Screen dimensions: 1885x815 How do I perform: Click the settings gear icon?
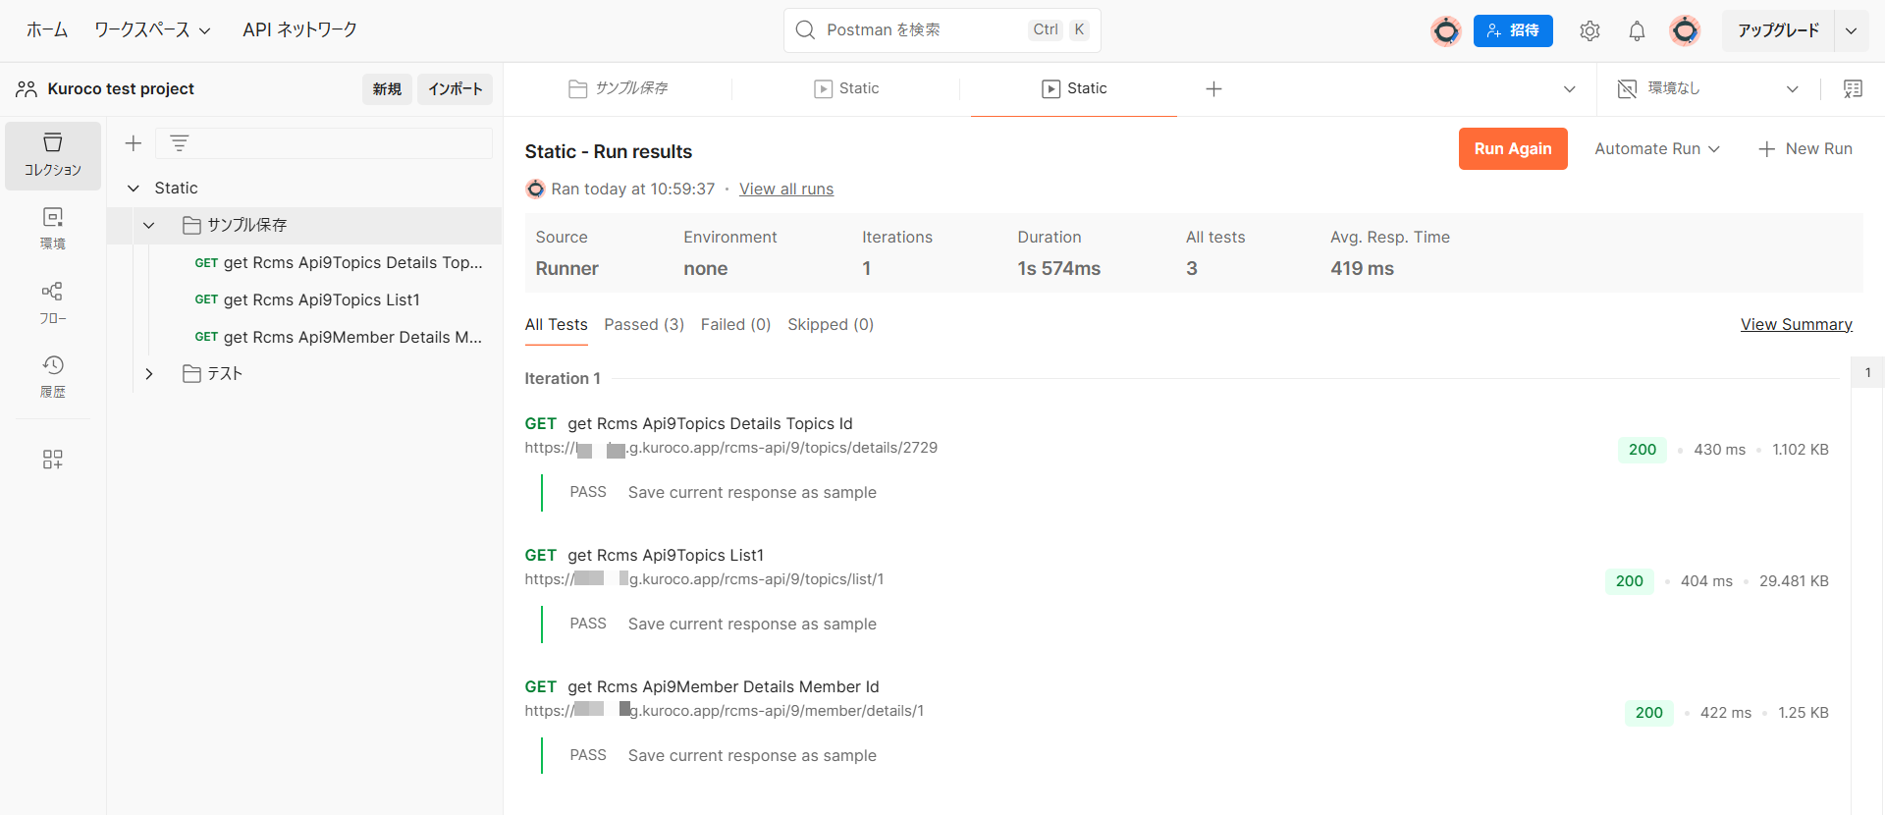pyautogui.click(x=1589, y=31)
